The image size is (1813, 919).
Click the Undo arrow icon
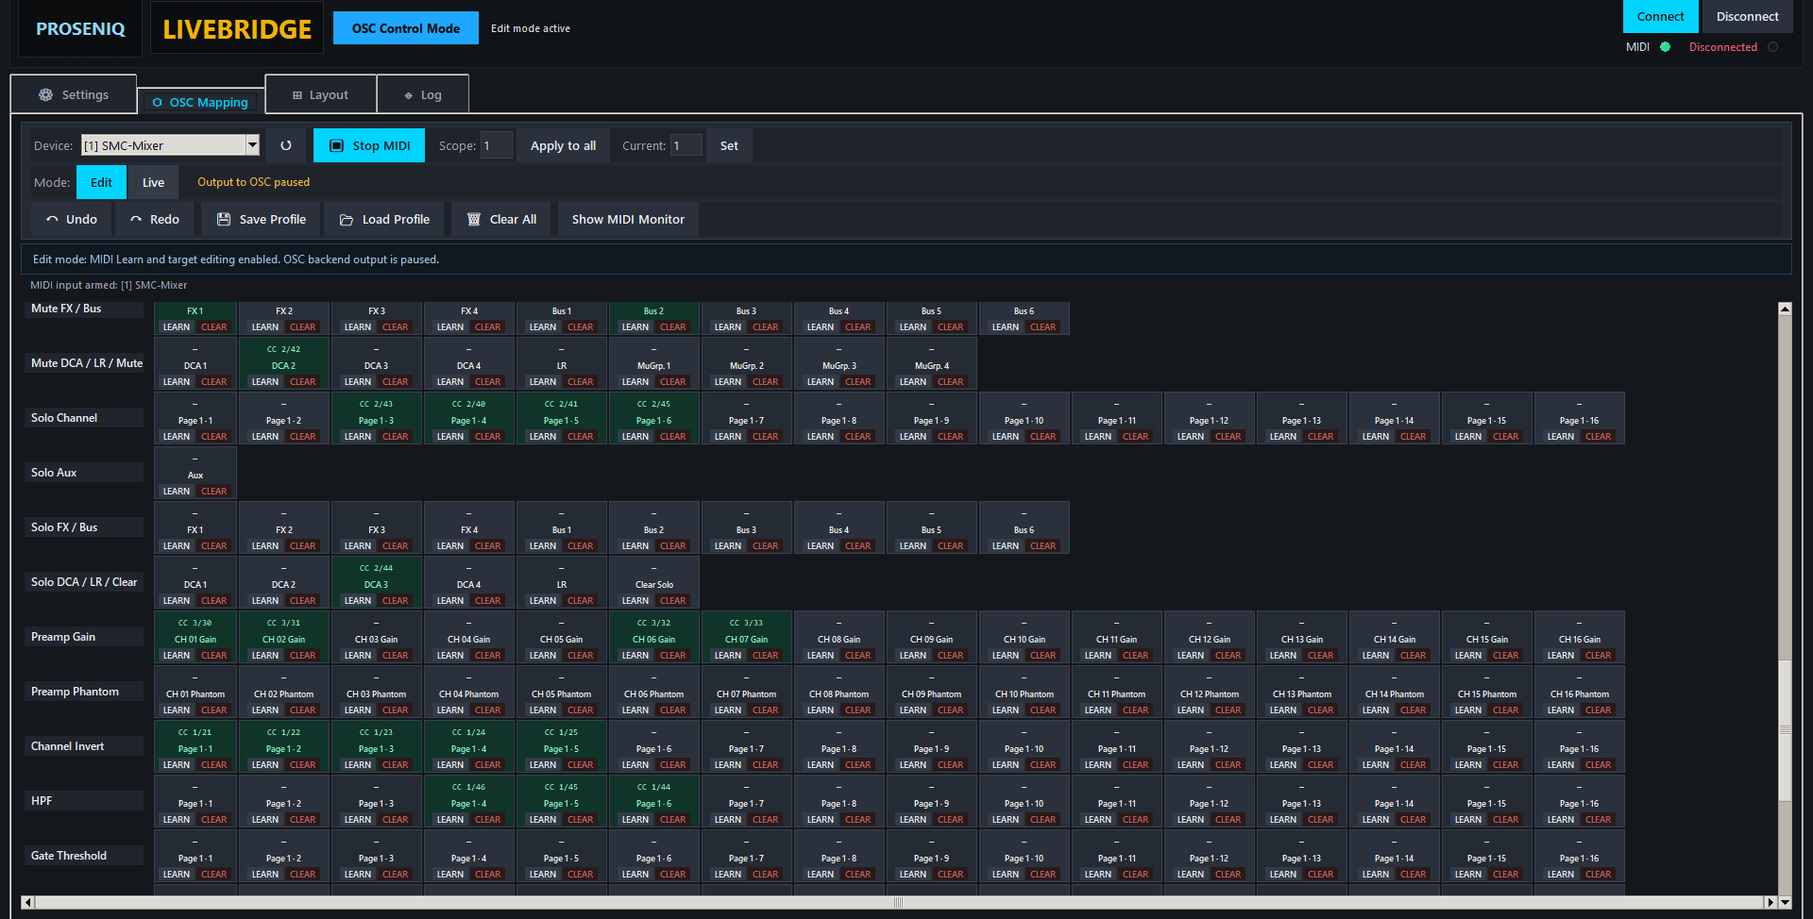(x=53, y=219)
